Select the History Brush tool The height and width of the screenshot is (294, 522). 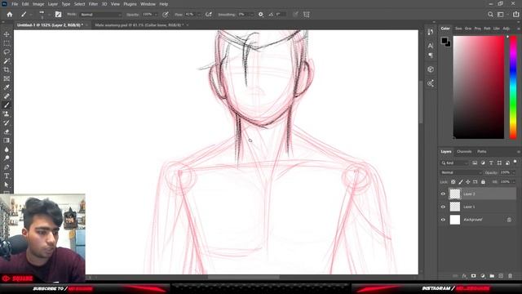pos(7,122)
